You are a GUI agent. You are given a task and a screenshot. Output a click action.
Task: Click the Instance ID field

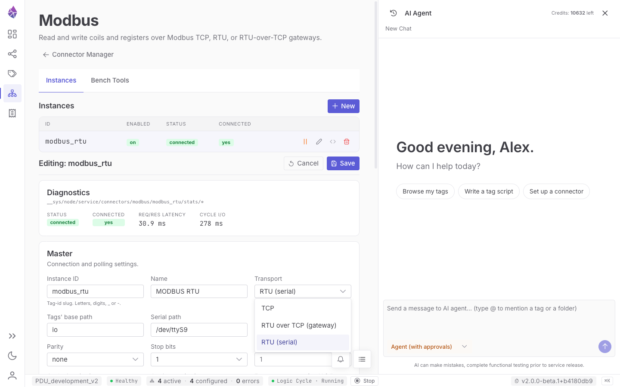95,291
